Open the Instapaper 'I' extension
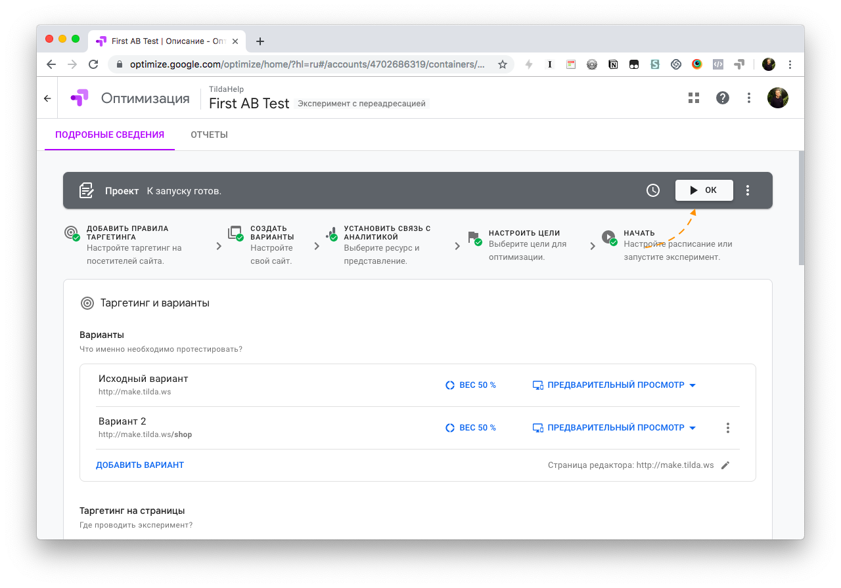The width and height of the screenshot is (841, 588). (x=550, y=64)
